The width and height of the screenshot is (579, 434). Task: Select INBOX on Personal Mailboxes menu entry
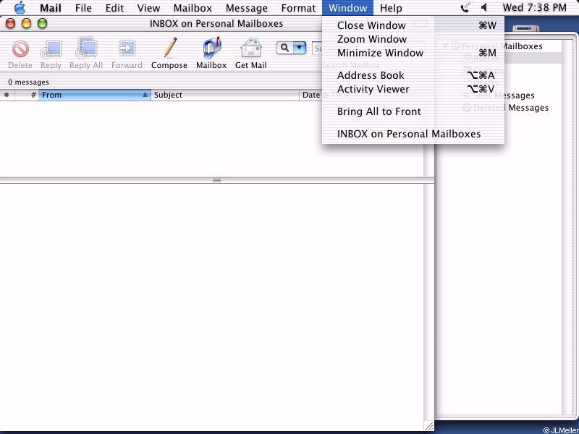click(413, 134)
